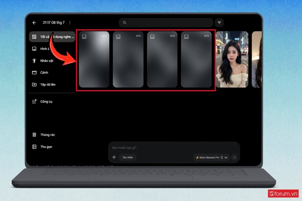This screenshot has width=302, height=201.
Task: Submit the prompt with the arrow send button
Action: (234, 158)
